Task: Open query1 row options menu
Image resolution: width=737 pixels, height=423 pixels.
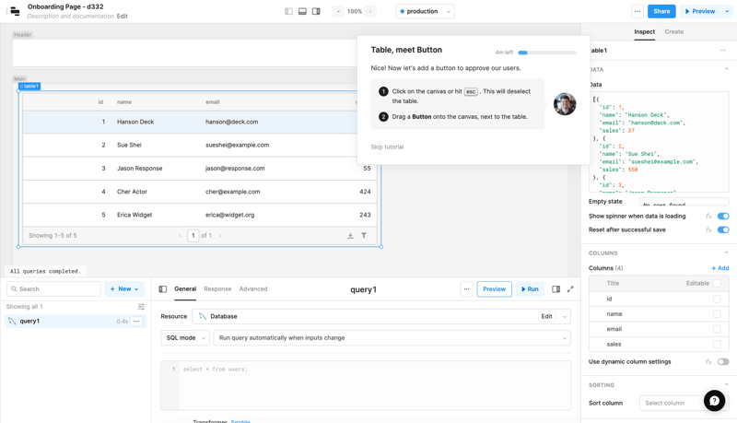Action: click(136, 321)
